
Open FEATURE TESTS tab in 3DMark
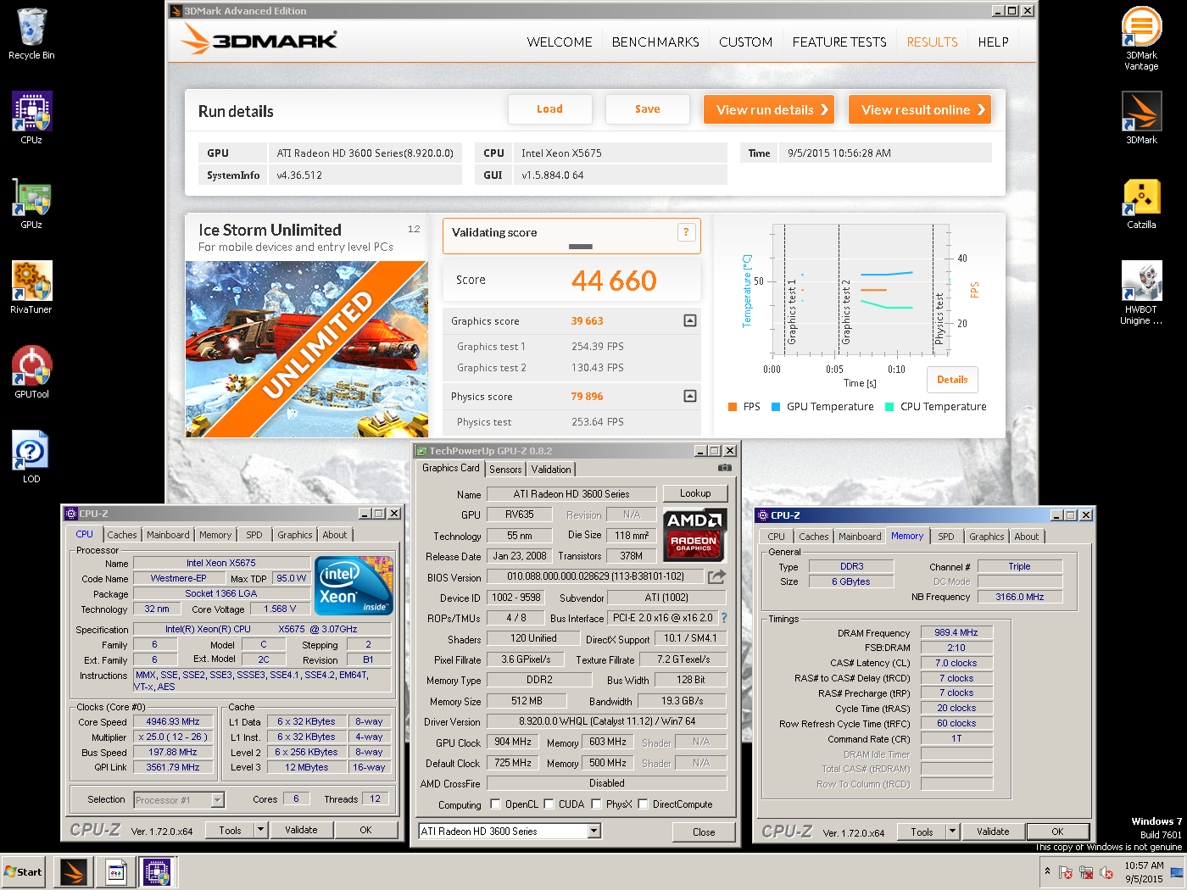click(839, 42)
